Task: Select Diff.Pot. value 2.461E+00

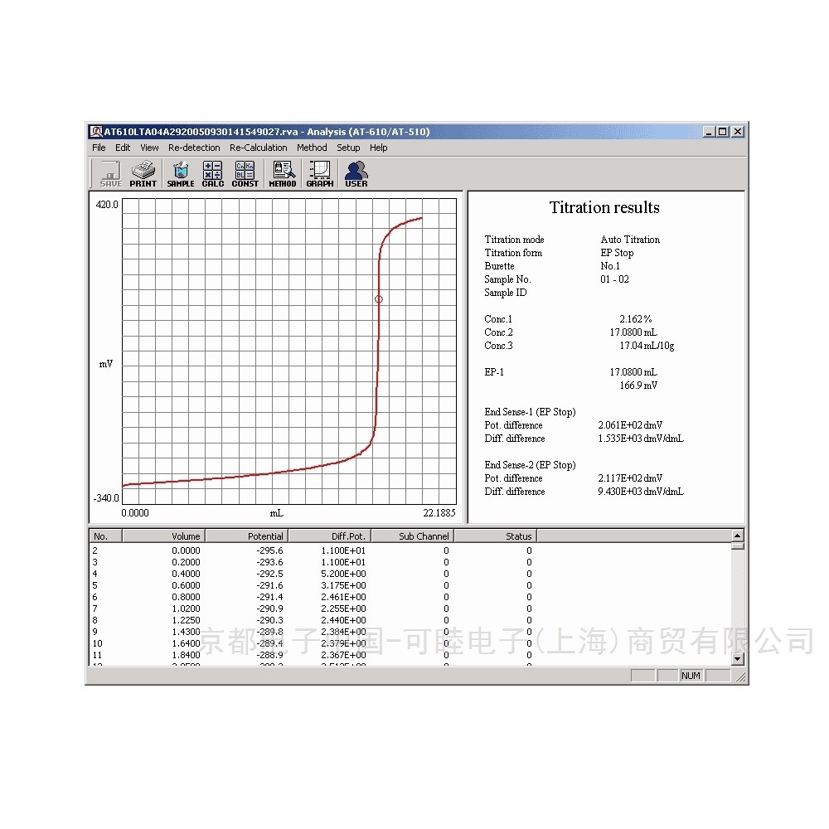Action: pos(343,597)
